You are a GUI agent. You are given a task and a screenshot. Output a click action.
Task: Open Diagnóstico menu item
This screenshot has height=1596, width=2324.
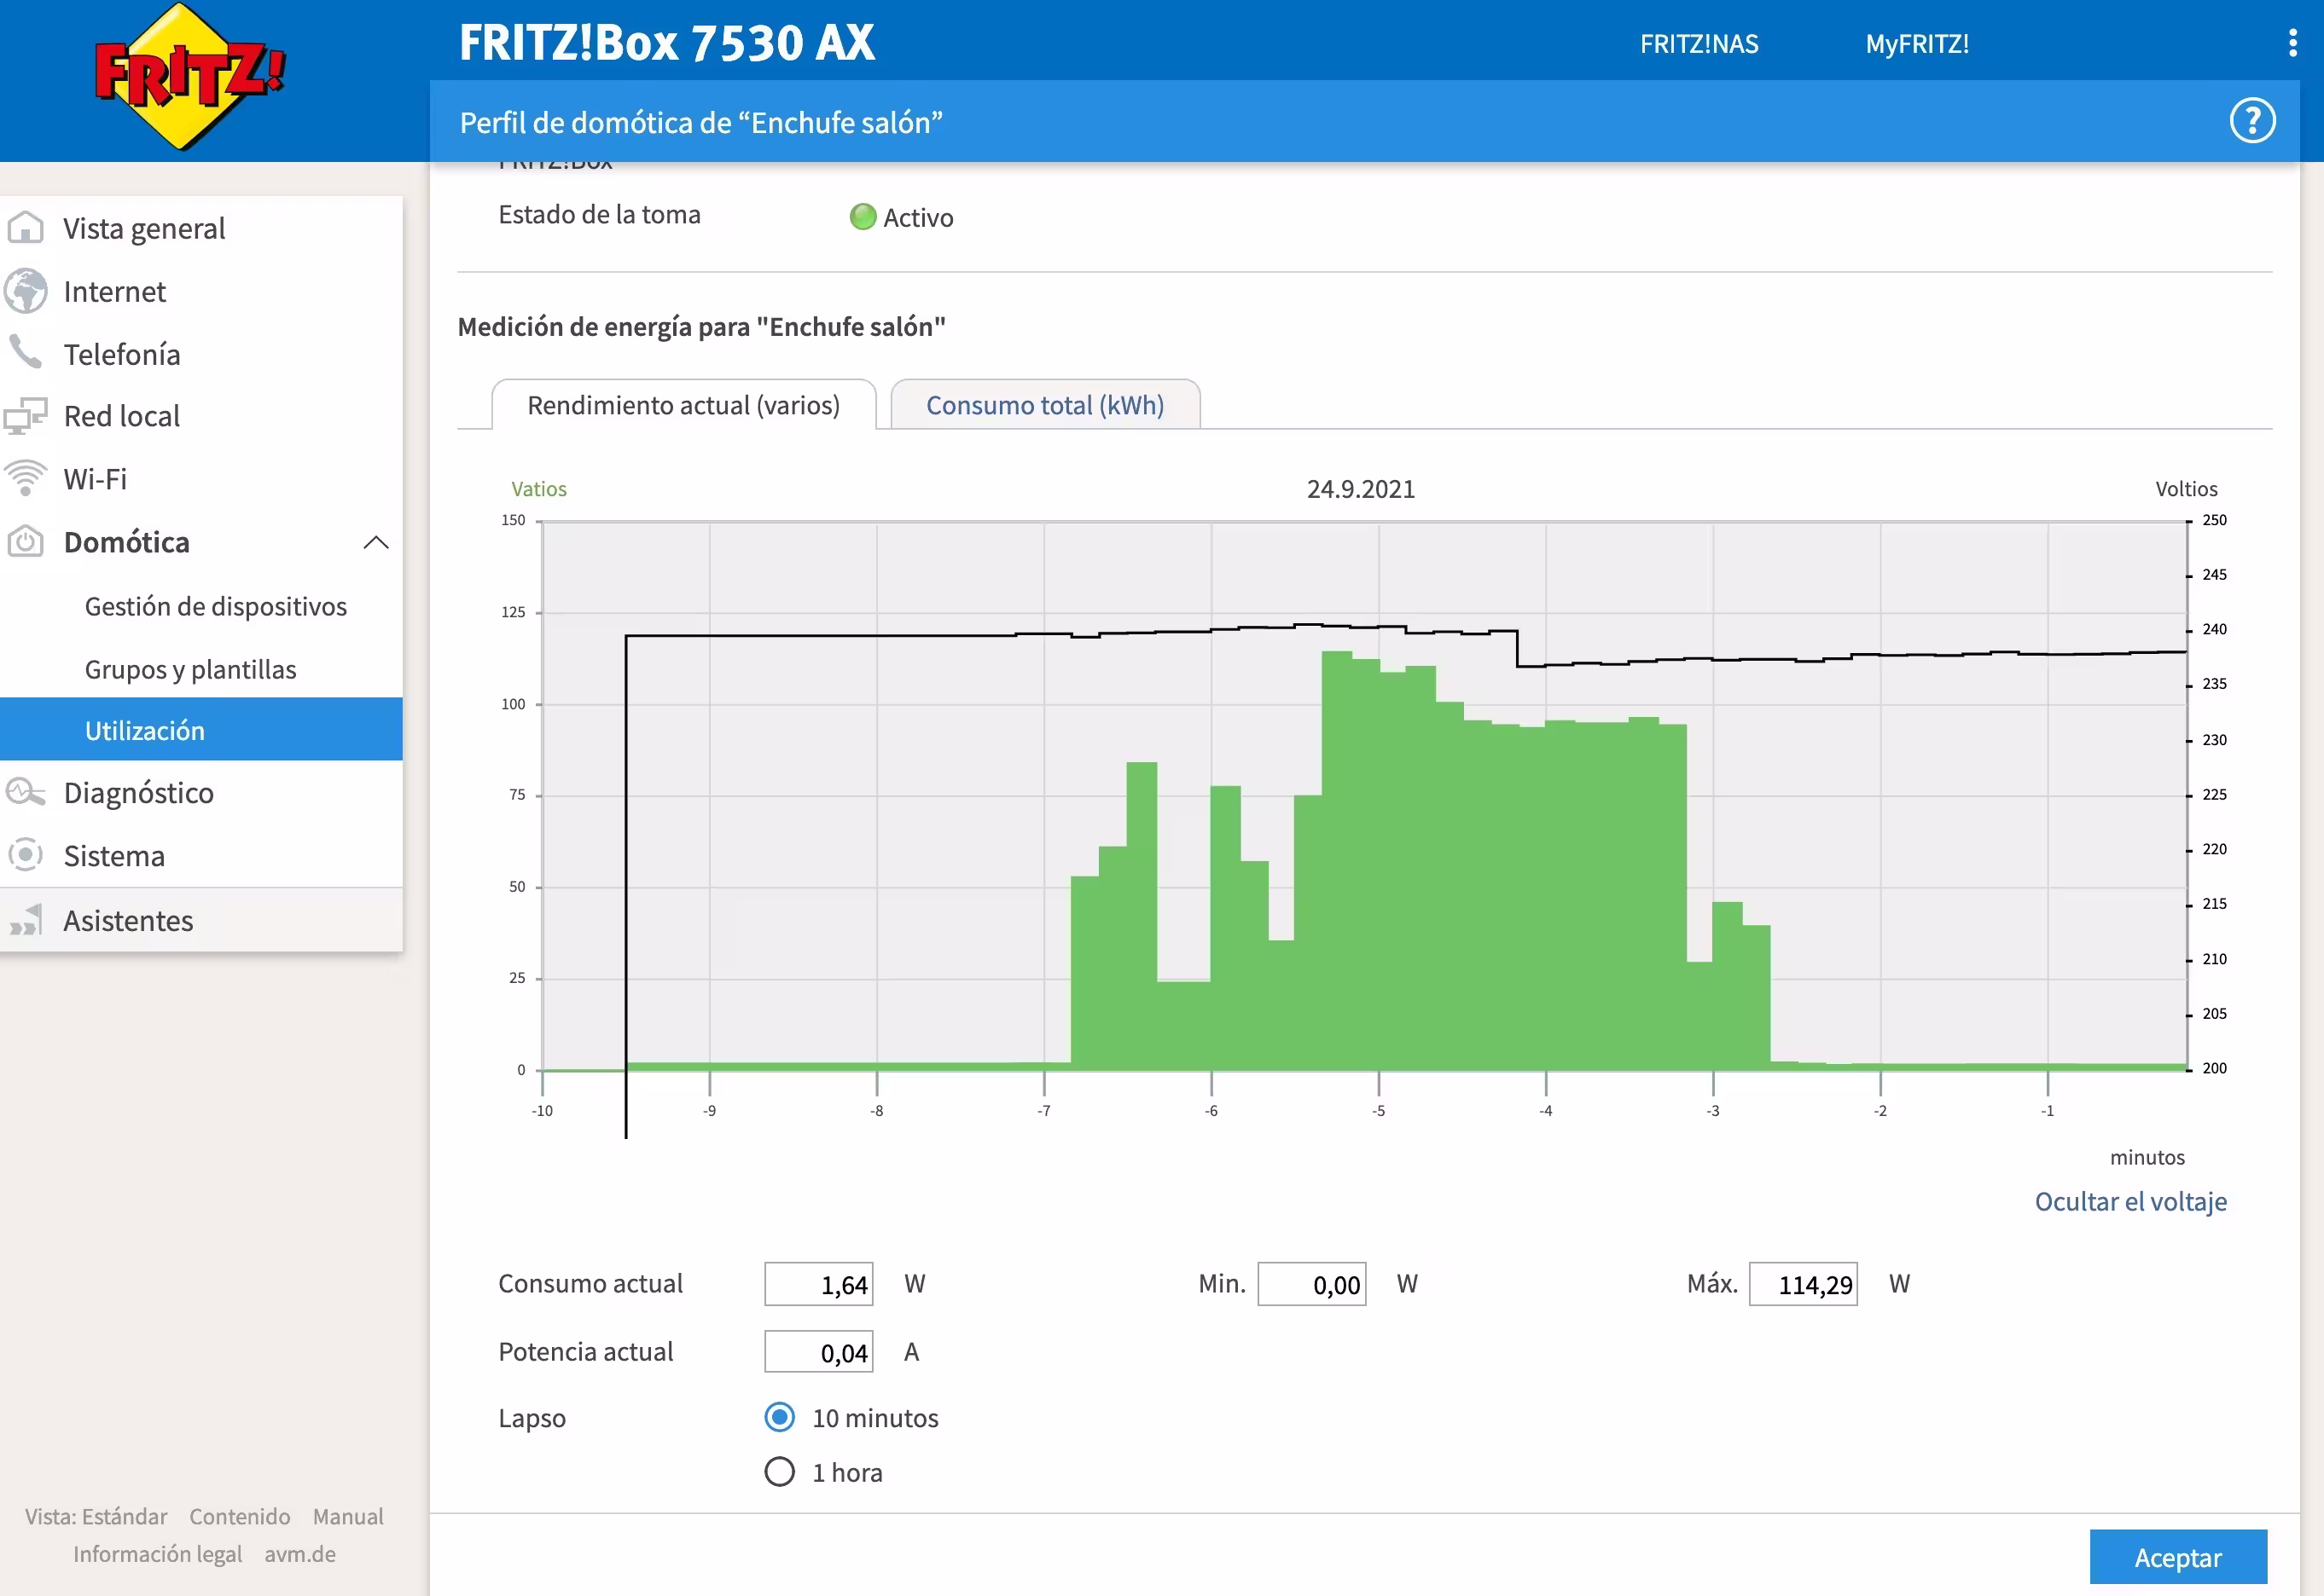click(201, 793)
